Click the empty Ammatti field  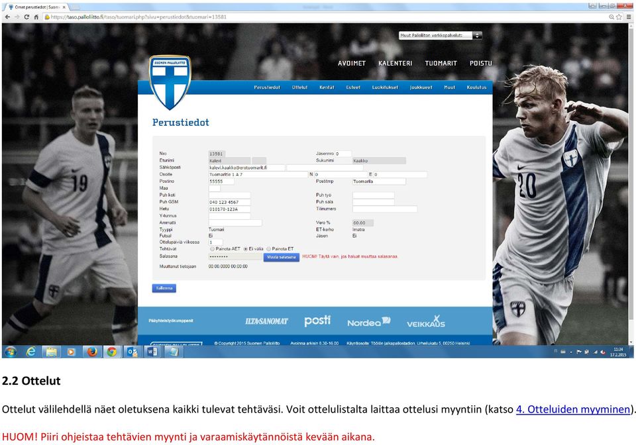point(235,223)
